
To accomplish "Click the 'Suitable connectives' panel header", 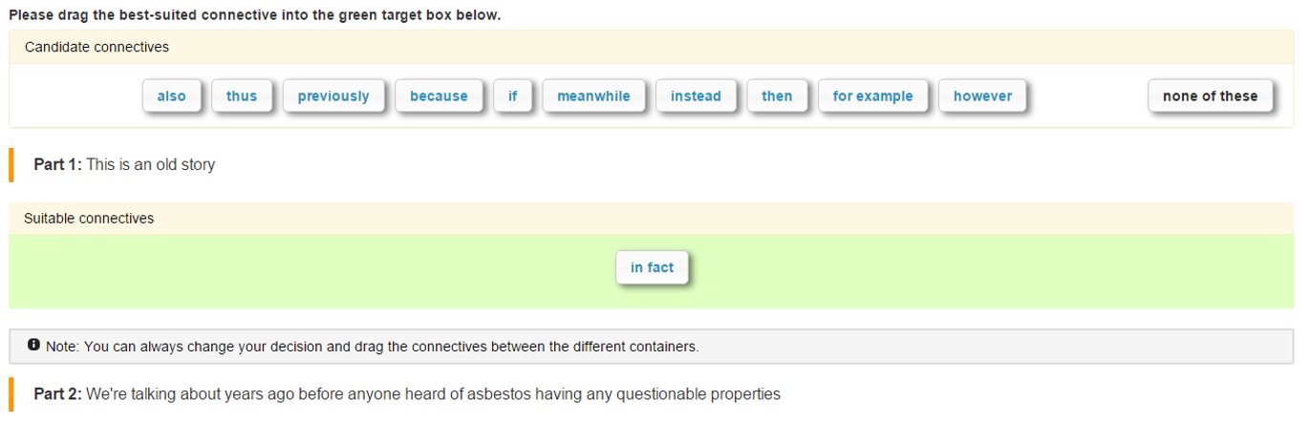I will click(x=89, y=219).
